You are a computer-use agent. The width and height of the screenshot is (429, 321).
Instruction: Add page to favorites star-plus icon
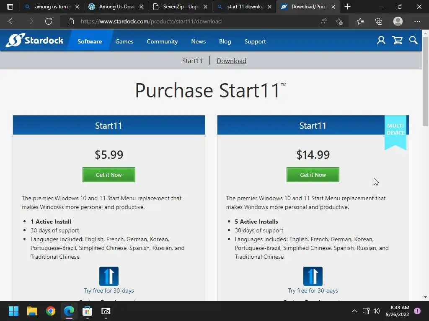[339, 21]
